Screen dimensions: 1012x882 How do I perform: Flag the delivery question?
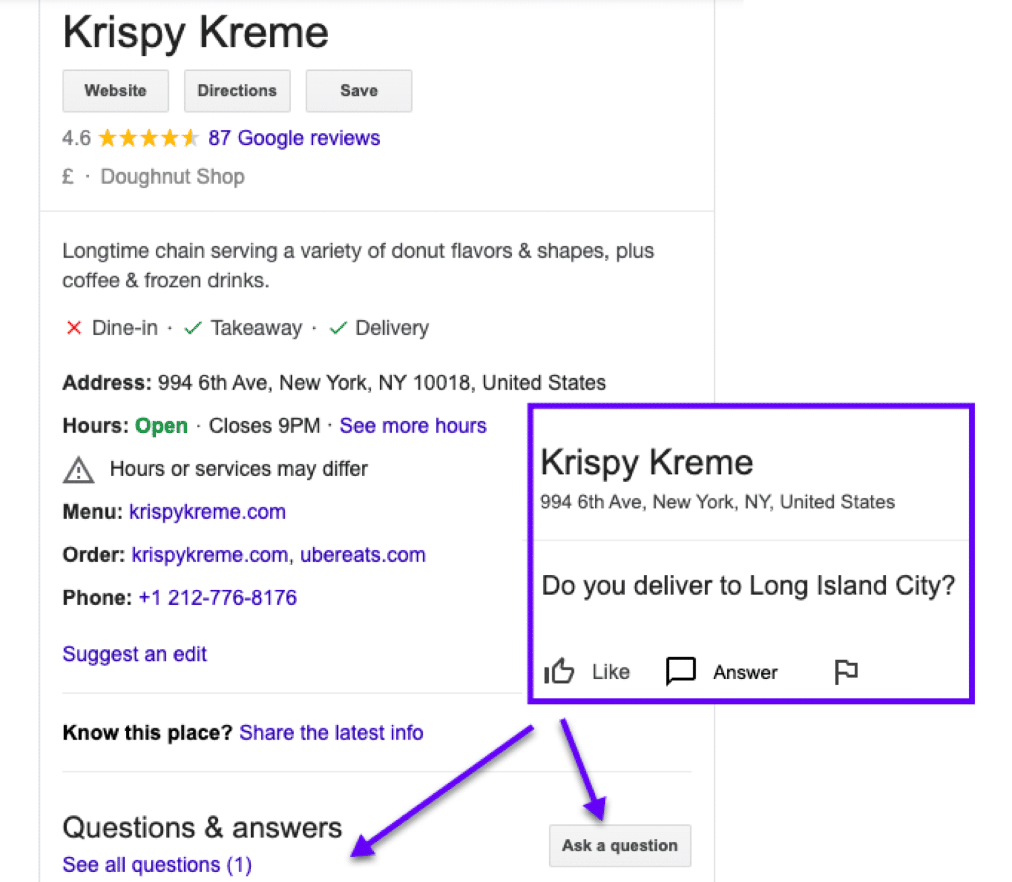pyautogui.click(x=845, y=671)
